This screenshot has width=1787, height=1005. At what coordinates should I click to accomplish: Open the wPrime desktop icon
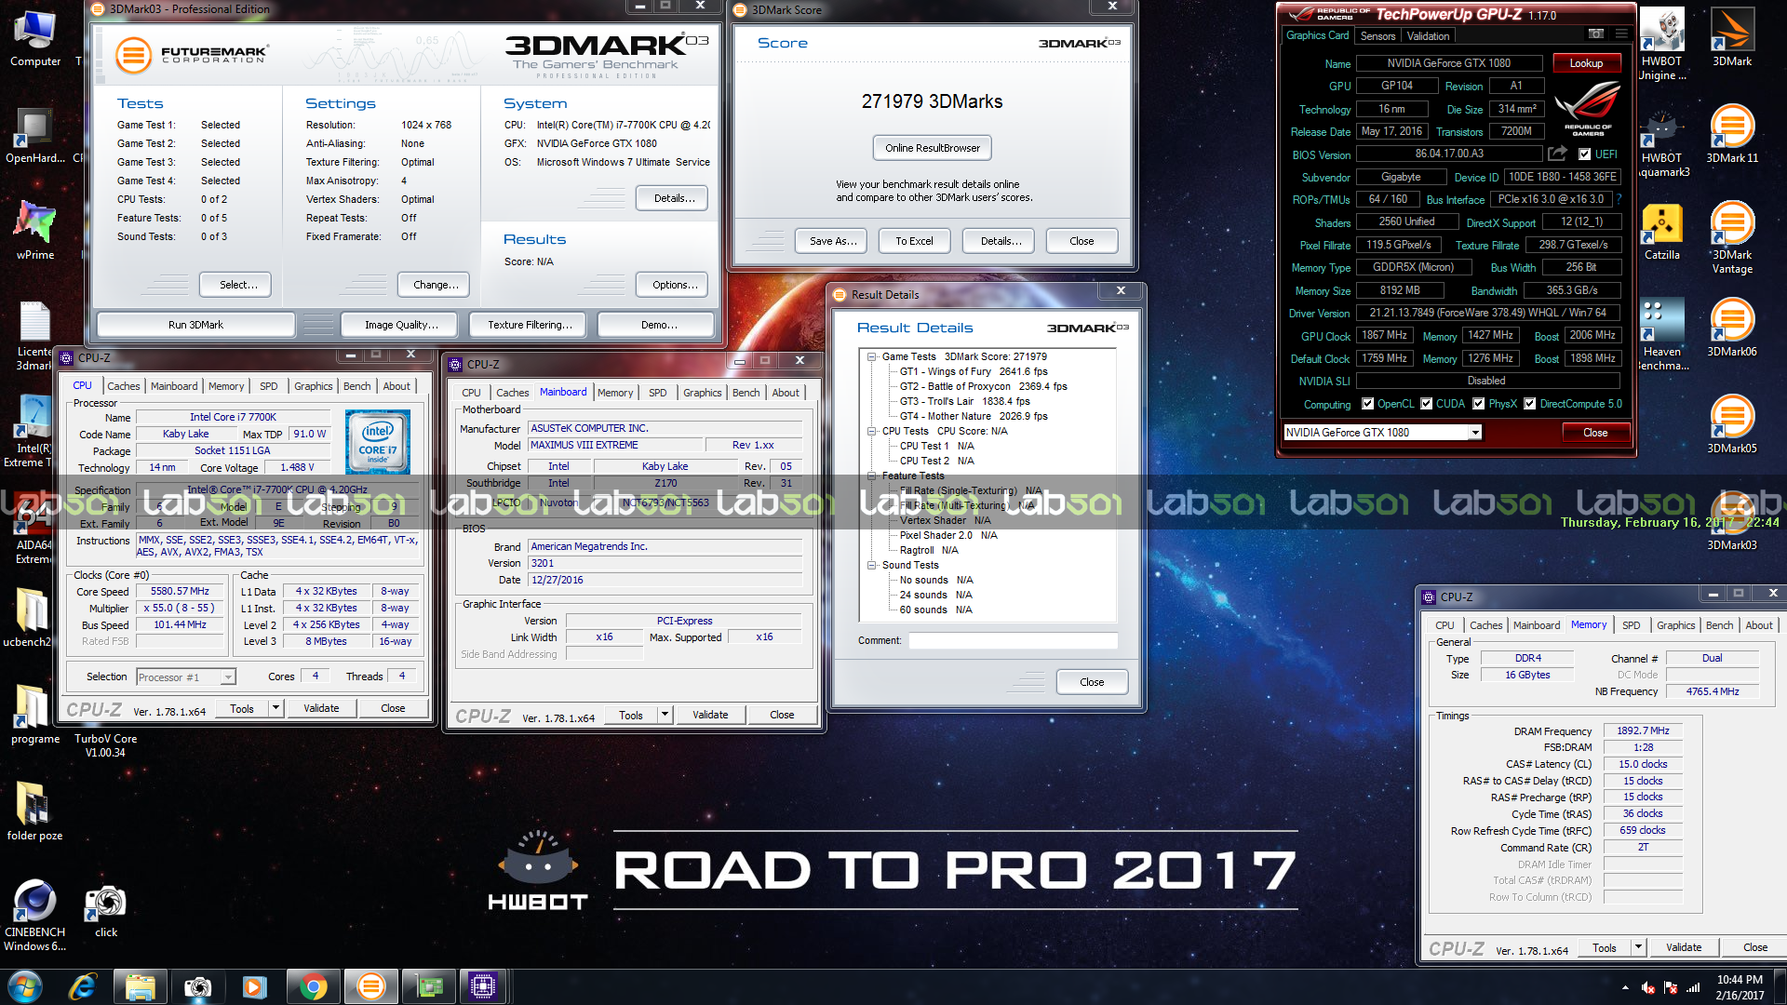tap(34, 231)
